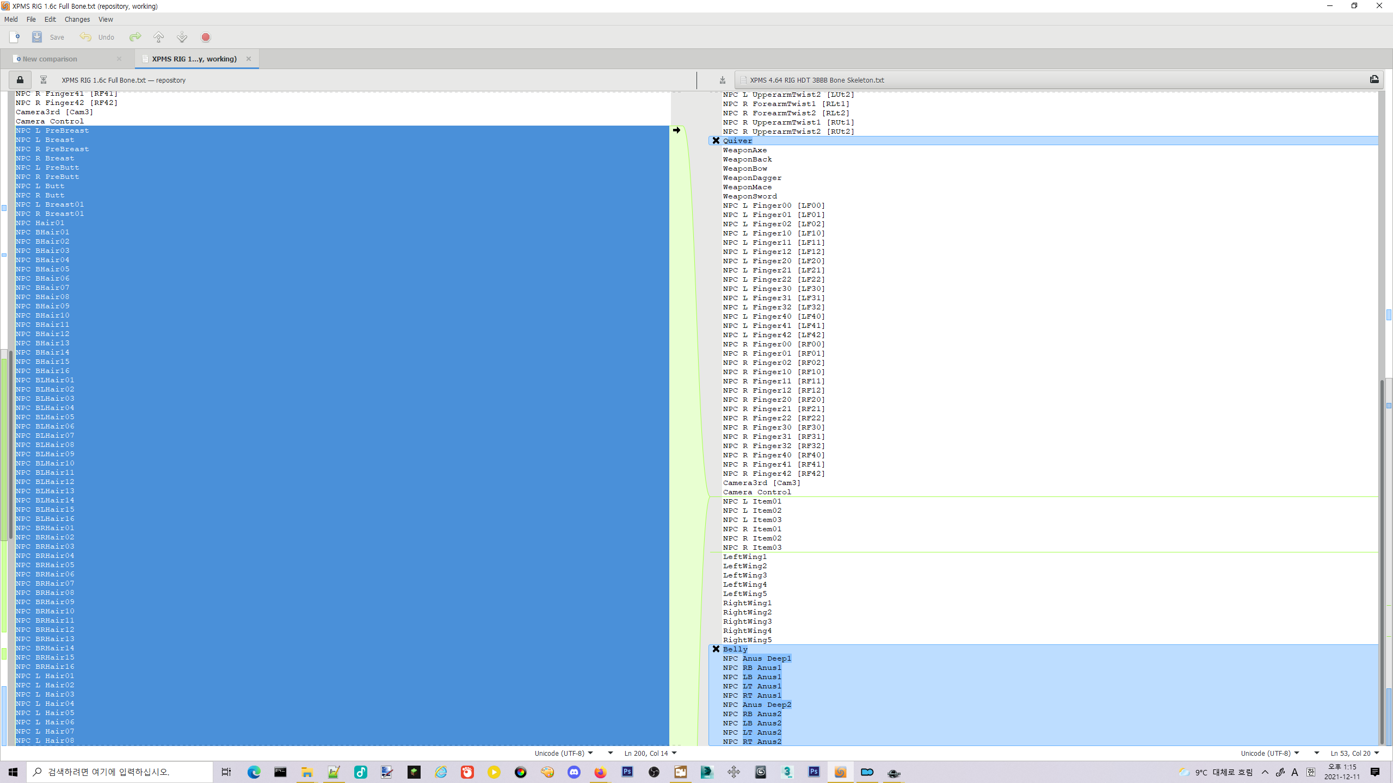Click the Save text button
This screenshot has height=783, width=1393.
coord(57,38)
